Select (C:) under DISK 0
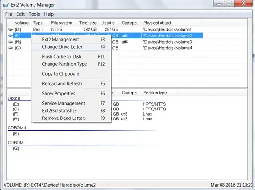This screenshot has height=190, width=255. (16, 109)
